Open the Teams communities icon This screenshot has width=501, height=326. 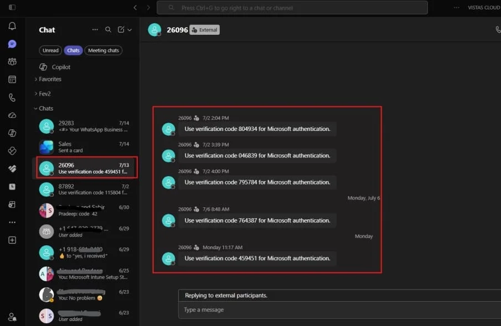point(12,61)
